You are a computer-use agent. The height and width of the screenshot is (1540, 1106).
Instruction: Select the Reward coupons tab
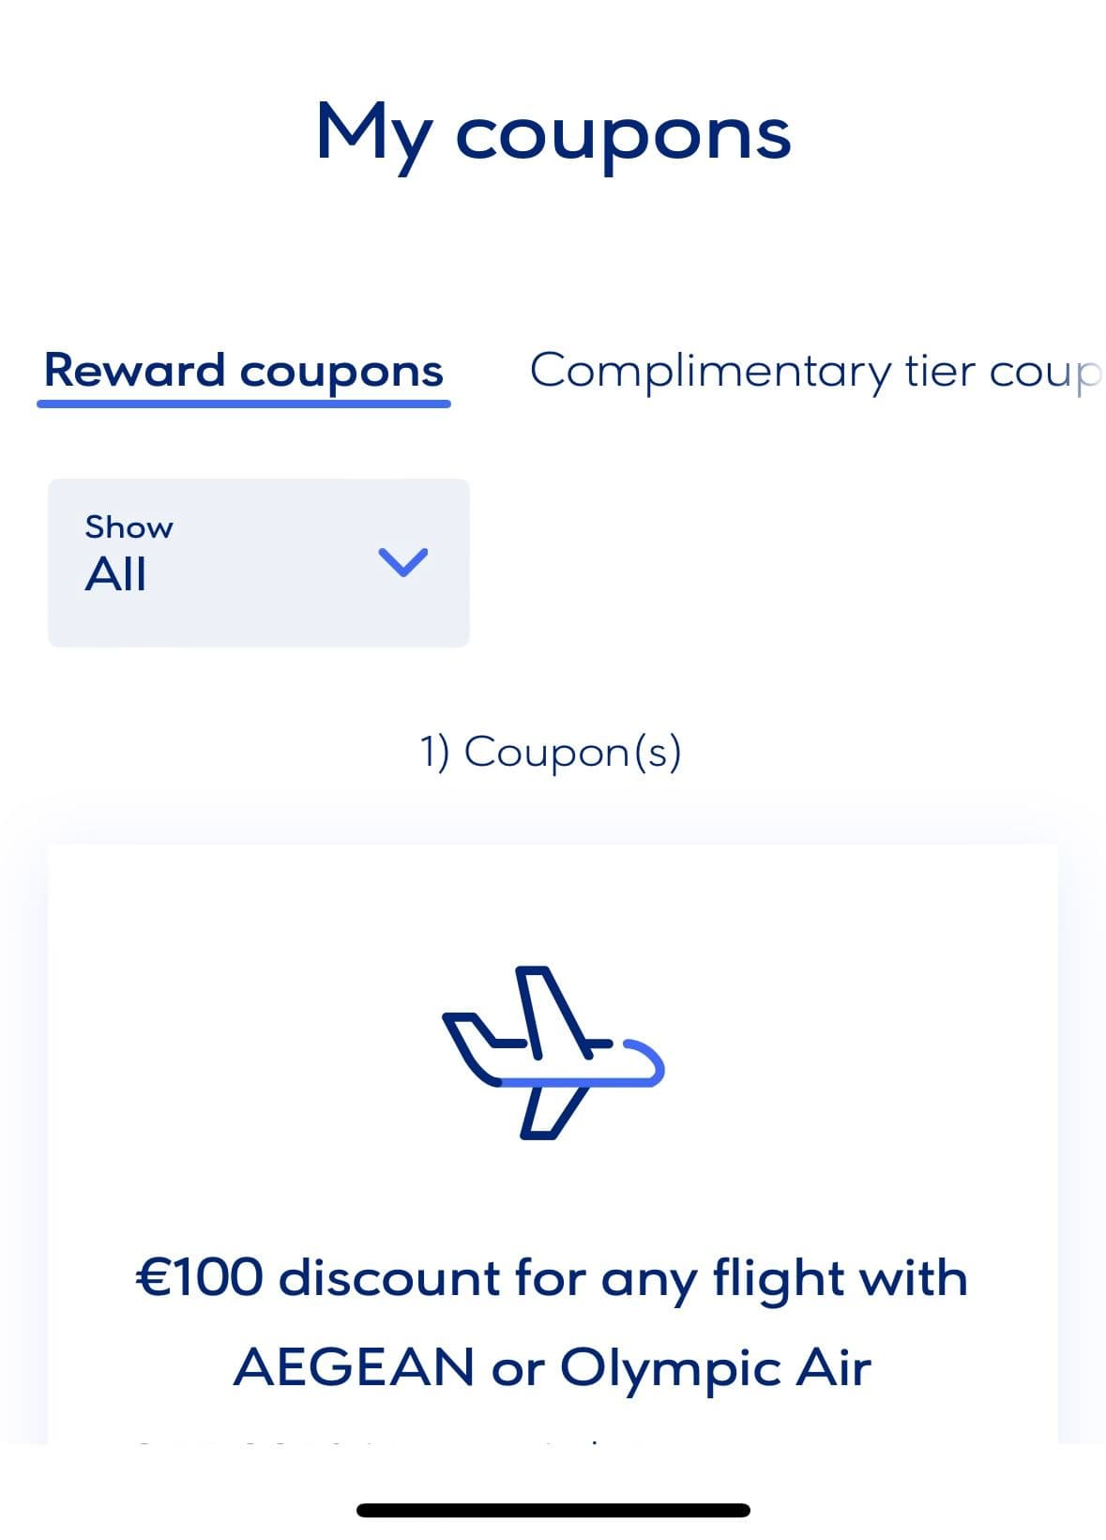[244, 371]
